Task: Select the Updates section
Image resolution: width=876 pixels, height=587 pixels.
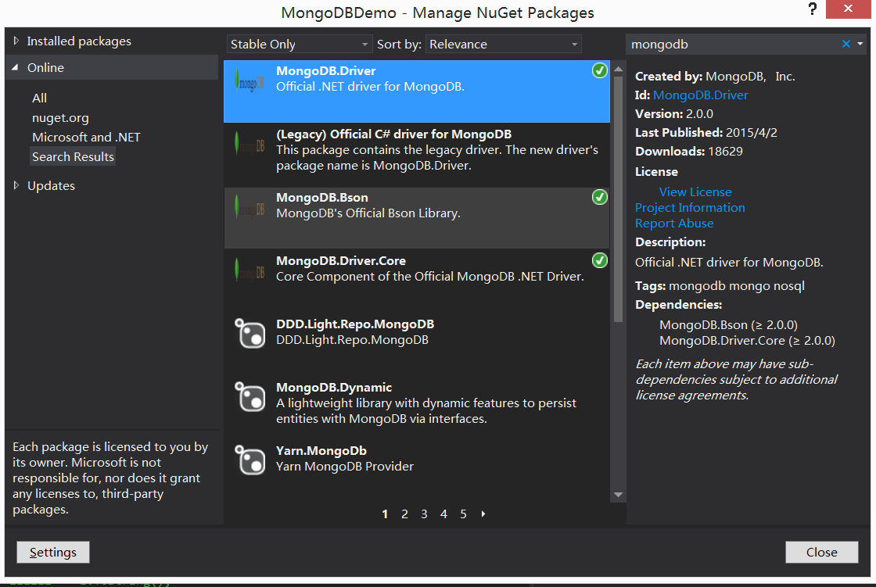Action: point(51,185)
